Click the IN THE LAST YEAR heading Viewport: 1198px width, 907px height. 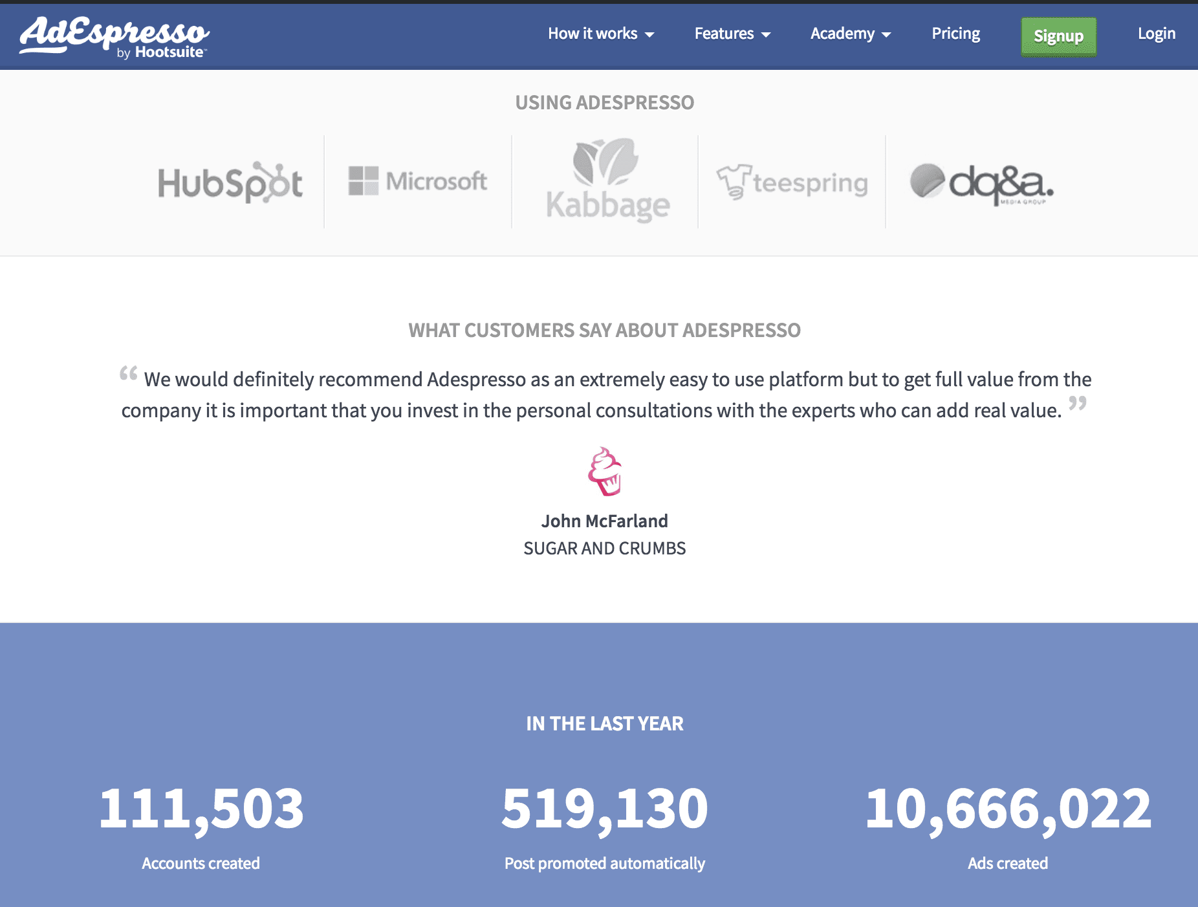(604, 724)
